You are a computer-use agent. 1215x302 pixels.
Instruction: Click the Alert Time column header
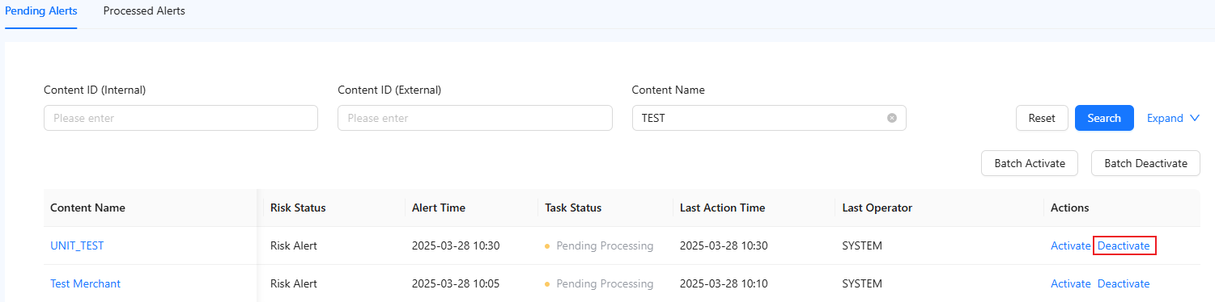(439, 208)
